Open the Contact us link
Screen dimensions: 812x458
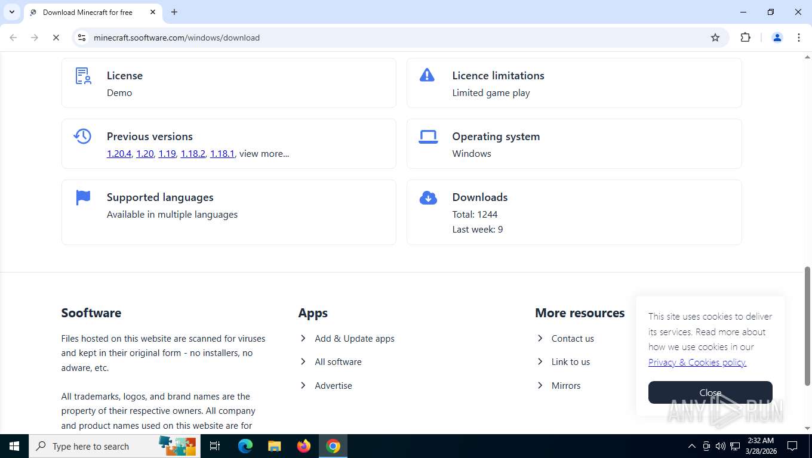pyautogui.click(x=573, y=338)
